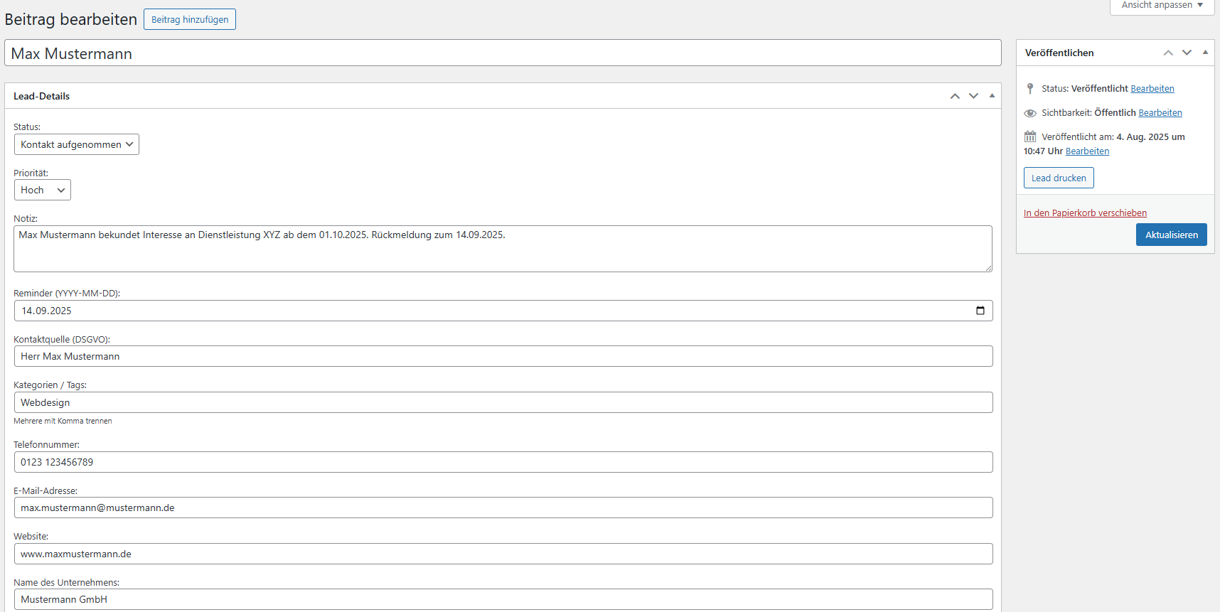Move Lead-Details panel down with arrow
1220x612 pixels.
973,96
